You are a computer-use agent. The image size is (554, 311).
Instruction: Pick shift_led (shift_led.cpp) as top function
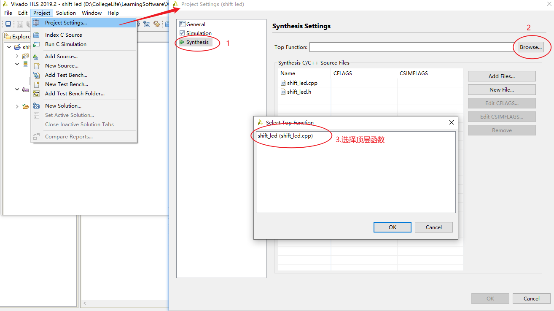pyautogui.click(x=285, y=136)
